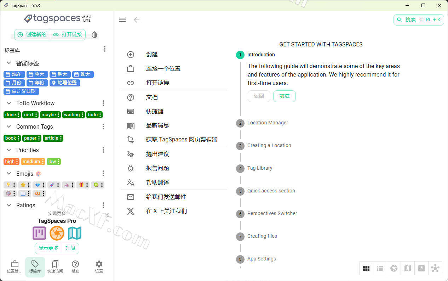Click the map Pro feature icon
The image size is (448, 281).
point(75,233)
